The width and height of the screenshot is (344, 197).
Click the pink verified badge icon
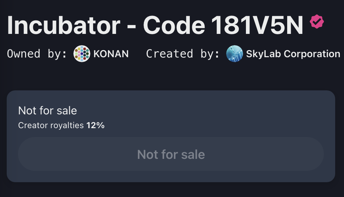(316, 22)
